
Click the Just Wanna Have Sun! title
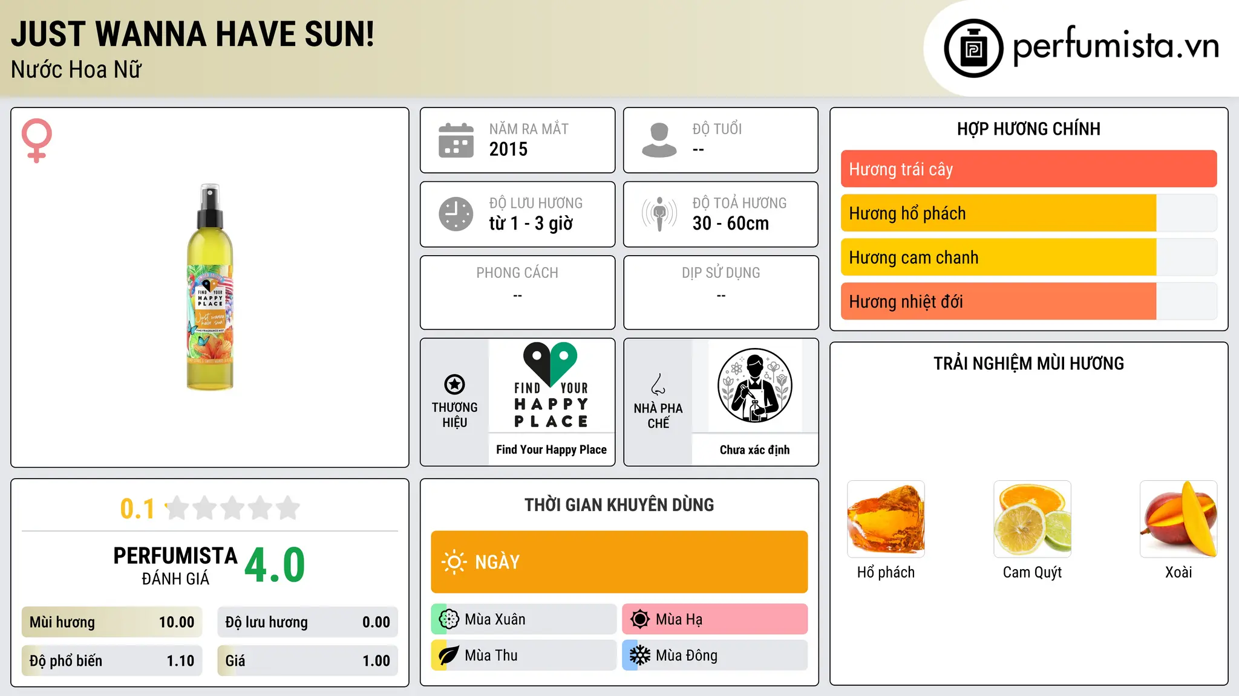point(192,34)
